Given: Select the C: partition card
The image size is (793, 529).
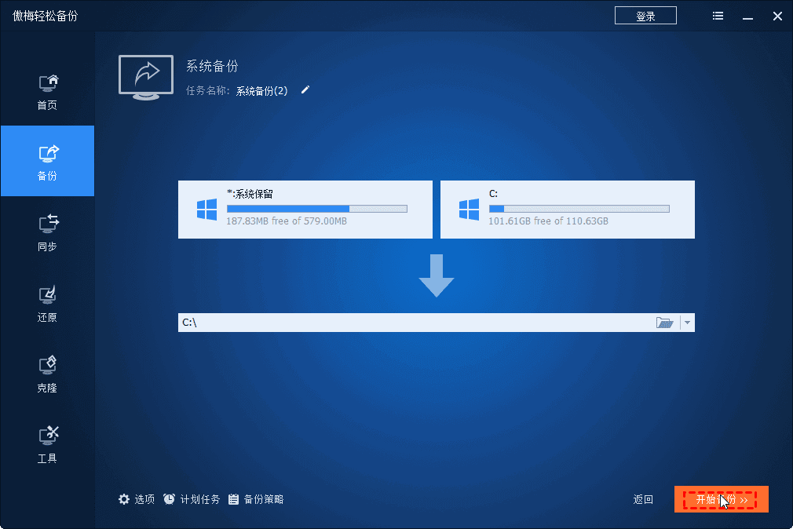Looking at the screenshot, I should point(567,210).
